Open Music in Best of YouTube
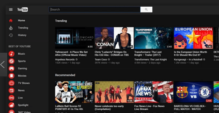This screenshot has width=219, height=113. point(21,54)
